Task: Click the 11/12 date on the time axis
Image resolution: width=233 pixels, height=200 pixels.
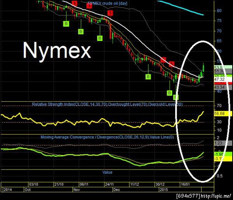Action: 134,185
